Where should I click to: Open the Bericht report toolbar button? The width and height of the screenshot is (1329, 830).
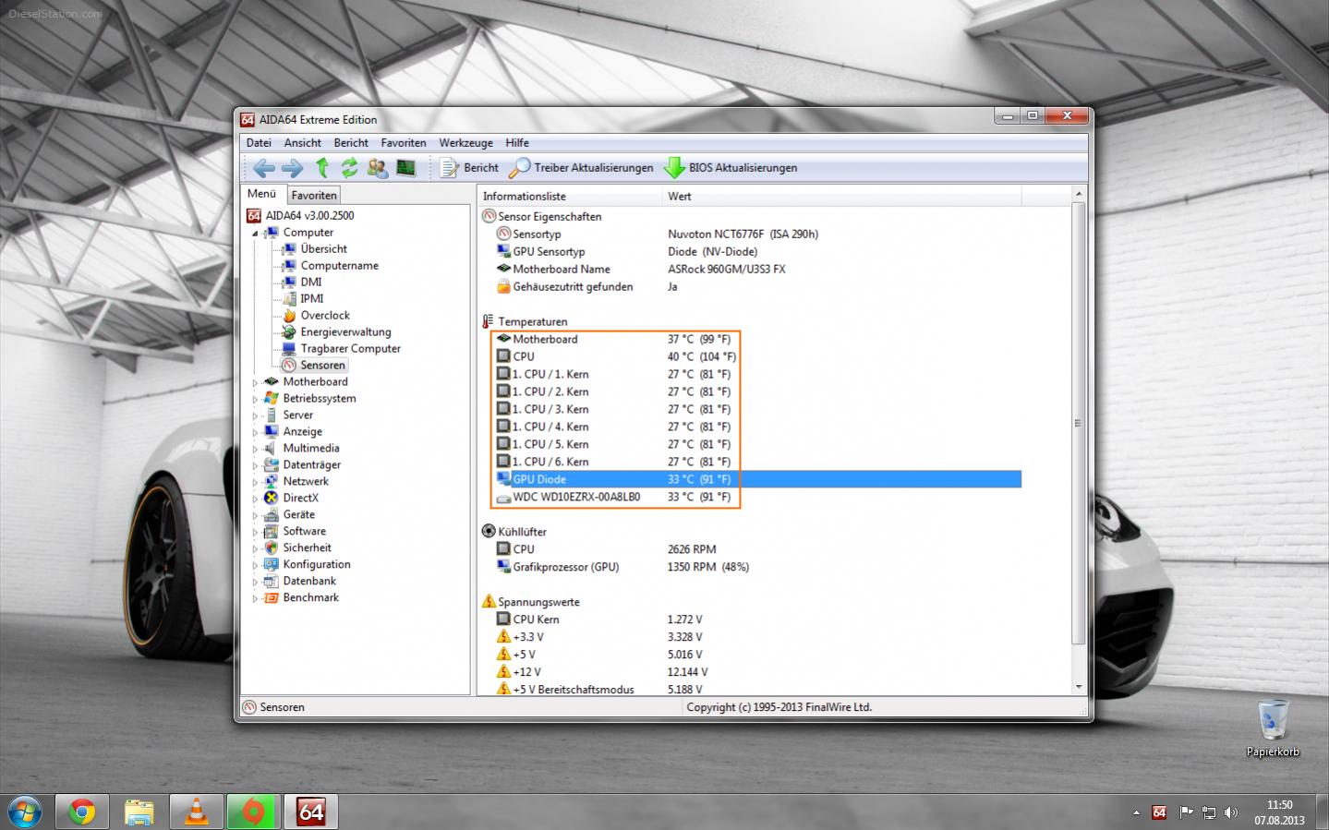click(469, 168)
